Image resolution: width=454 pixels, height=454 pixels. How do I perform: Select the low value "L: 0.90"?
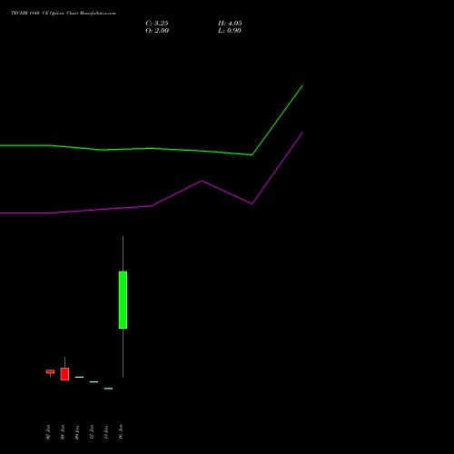tap(230, 30)
